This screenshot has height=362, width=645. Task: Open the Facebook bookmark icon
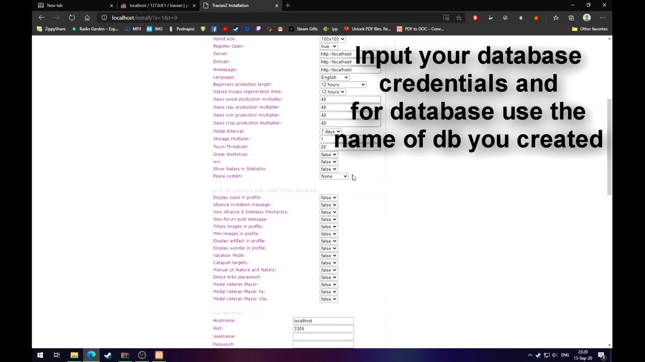214,29
